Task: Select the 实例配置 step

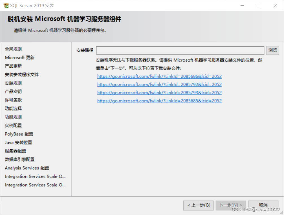Action: 13,126
